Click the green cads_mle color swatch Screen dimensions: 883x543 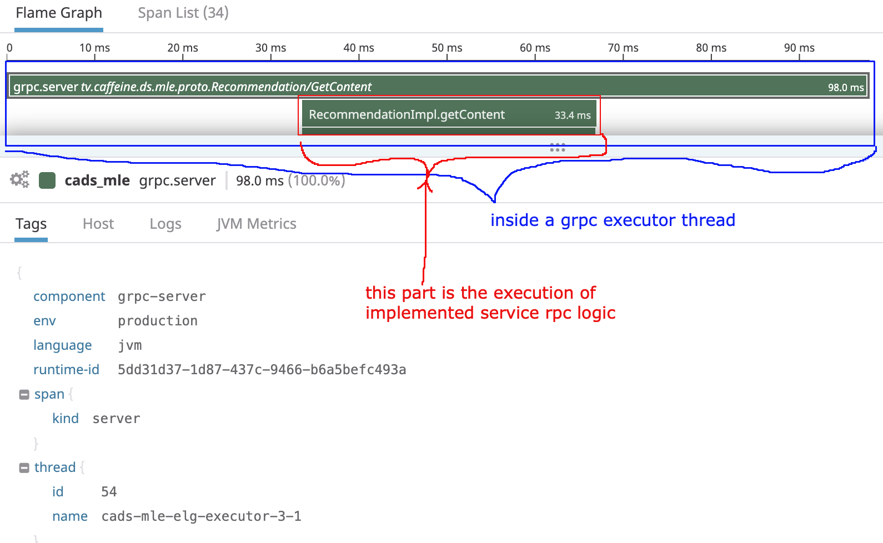coord(47,180)
